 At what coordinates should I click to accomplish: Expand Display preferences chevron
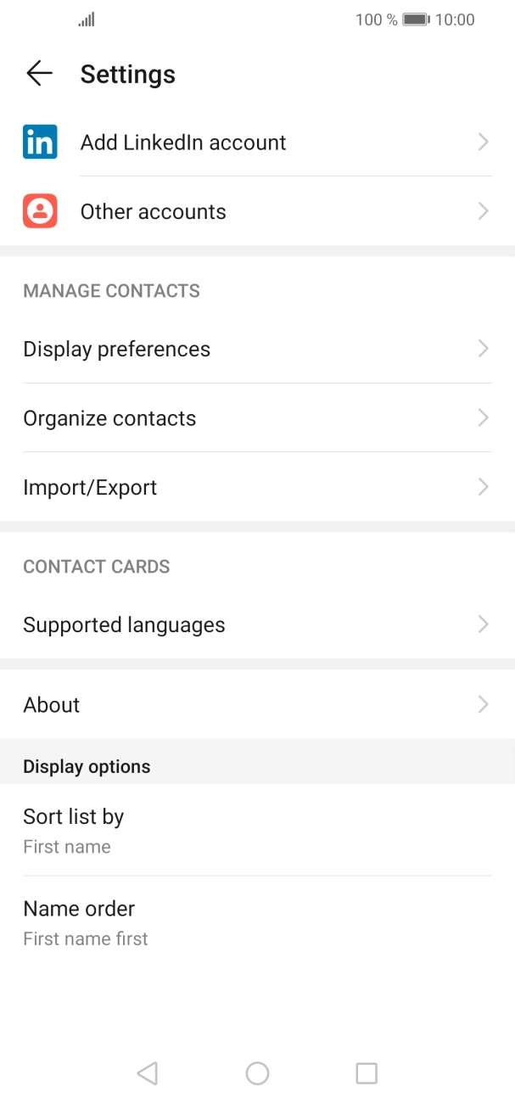[483, 349]
